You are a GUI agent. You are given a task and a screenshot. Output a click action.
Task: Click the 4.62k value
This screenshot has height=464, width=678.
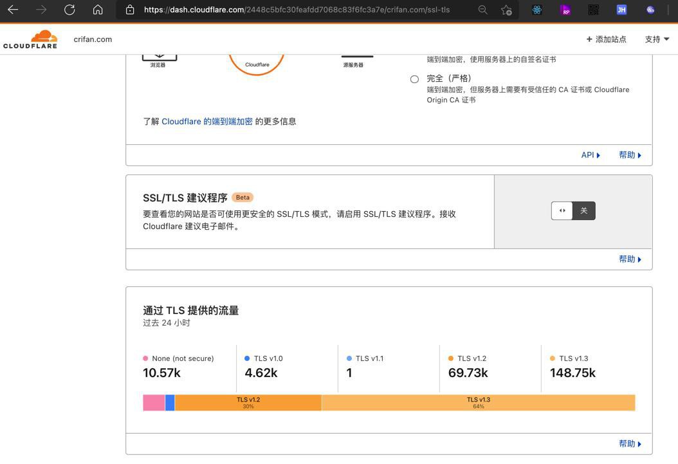click(261, 373)
